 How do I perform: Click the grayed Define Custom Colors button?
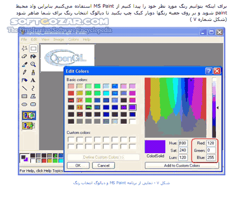click(103, 157)
